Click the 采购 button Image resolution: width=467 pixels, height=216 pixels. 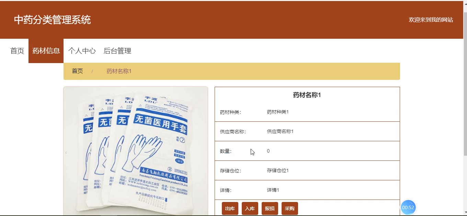[x=290, y=208]
